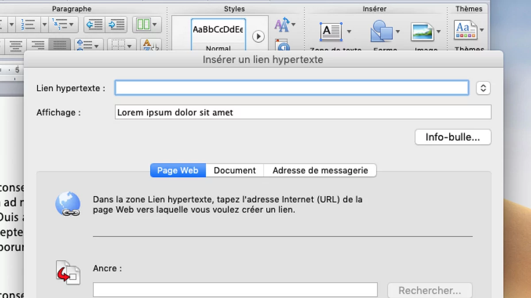The height and width of the screenshot is (298, 531).
Task: Click the numbered list icon
Action: (x=28, y=25)
